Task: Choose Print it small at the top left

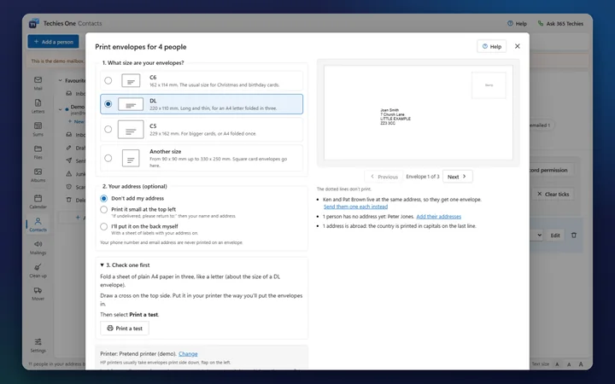Action: pyautogui.click(x=103, y=209)
